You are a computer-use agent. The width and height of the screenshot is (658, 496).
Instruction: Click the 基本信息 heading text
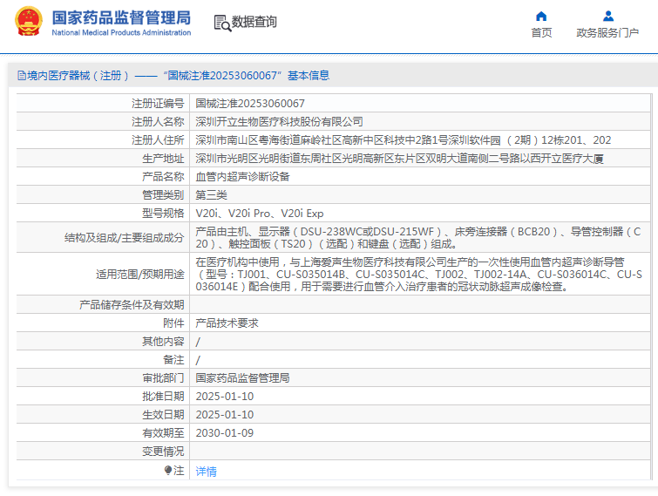[x=309, y=76]
